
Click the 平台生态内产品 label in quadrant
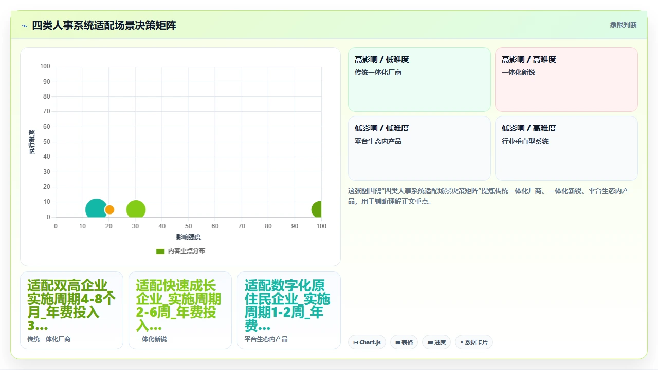point(378,141)
